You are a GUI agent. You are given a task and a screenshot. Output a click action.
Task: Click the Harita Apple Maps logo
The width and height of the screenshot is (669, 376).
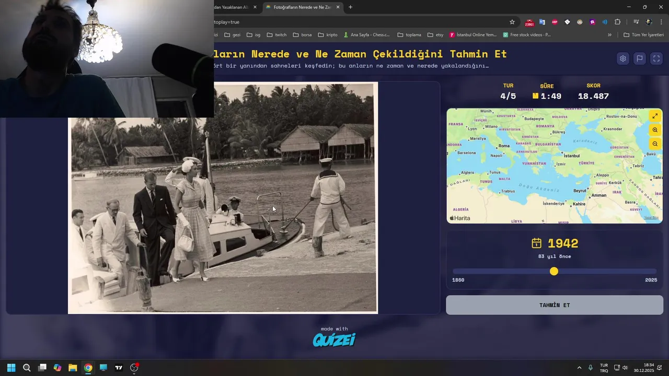460,218
